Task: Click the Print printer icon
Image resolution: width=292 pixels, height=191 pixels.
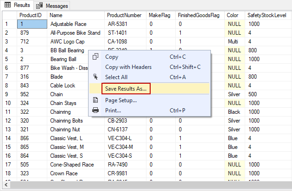Action: [95, 110]
